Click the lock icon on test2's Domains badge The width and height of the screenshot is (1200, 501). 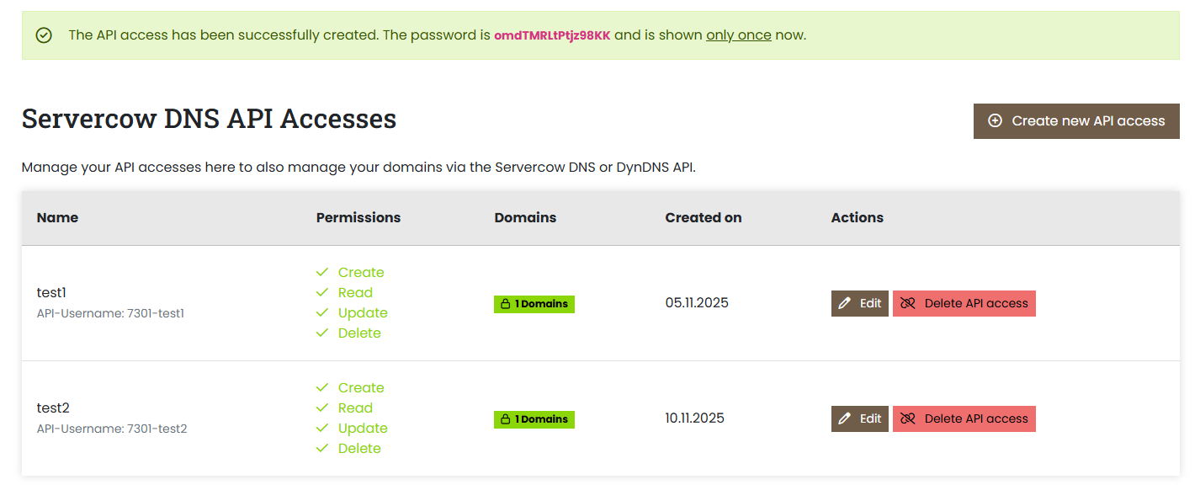pyautogui.click(x=505, y=418)
